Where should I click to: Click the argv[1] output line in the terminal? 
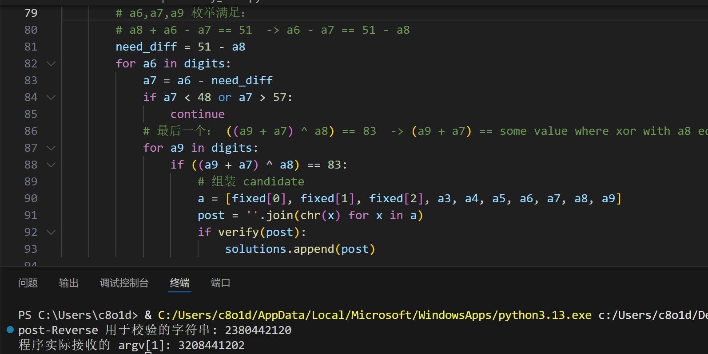click(x=131, y=345)
